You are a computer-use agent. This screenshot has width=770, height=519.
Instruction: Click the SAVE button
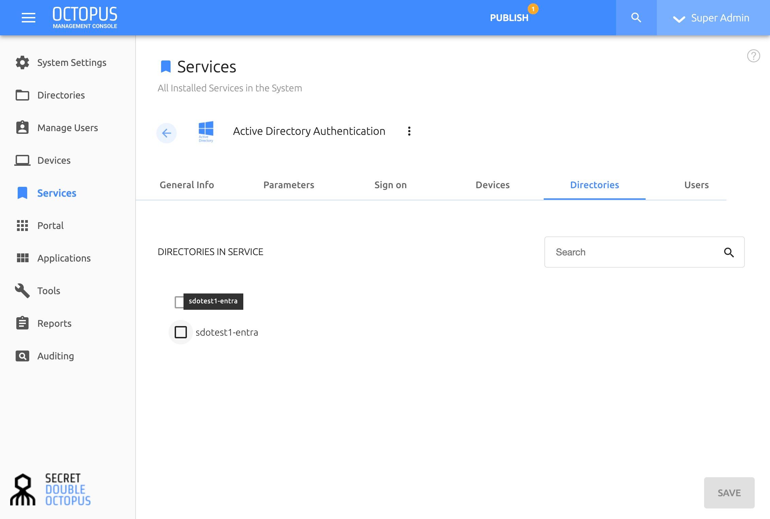tap(729, 493)
